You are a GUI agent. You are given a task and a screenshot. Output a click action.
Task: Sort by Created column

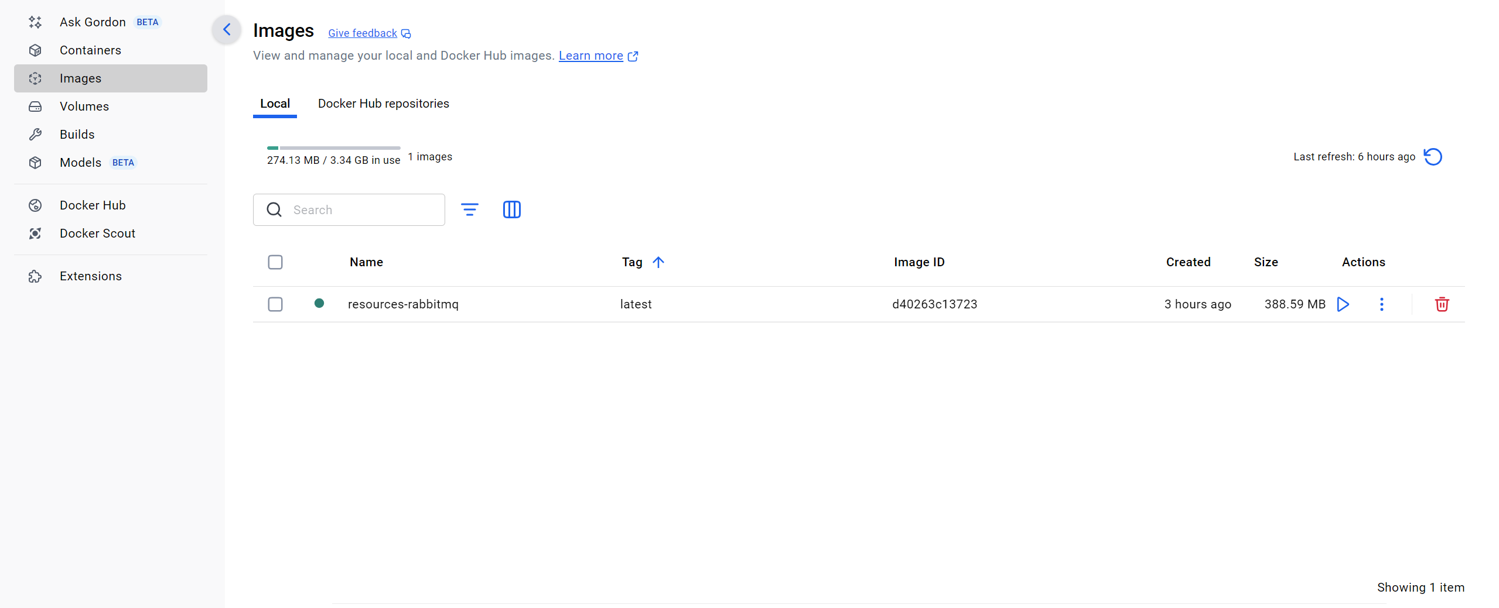click(1188, 262)
